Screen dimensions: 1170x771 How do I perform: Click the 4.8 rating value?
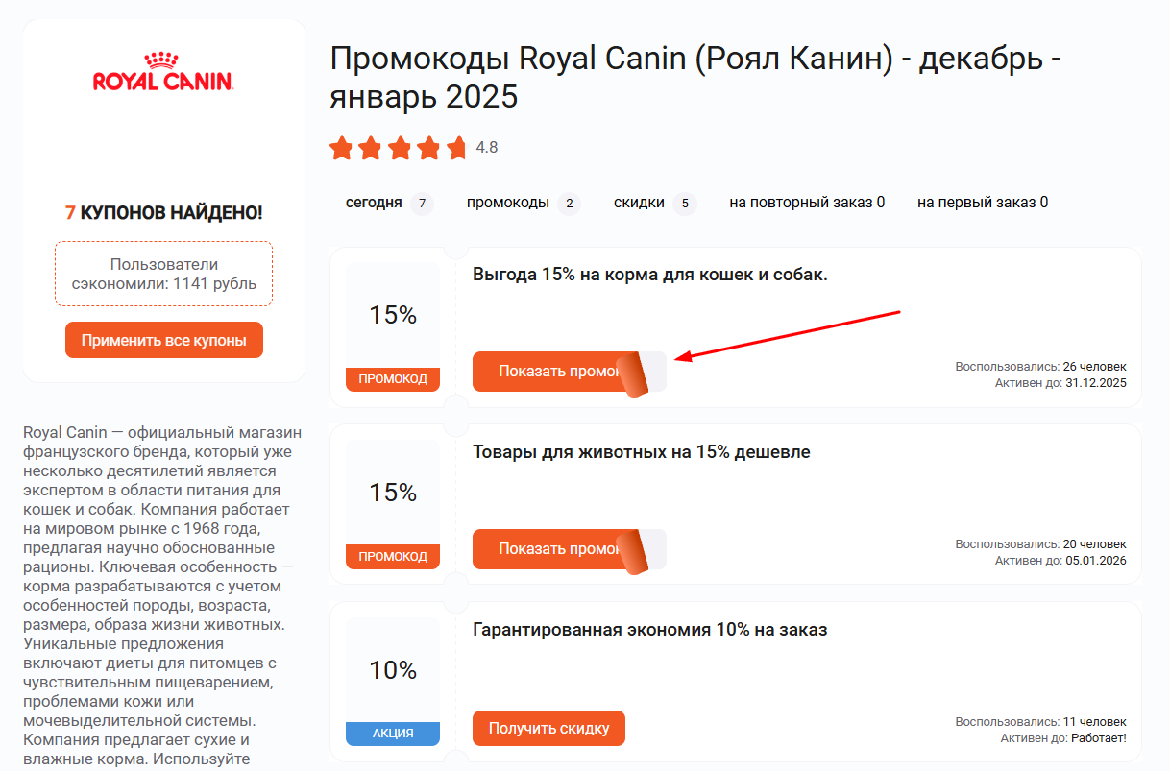pyautogui.click(x=485, y=148)
